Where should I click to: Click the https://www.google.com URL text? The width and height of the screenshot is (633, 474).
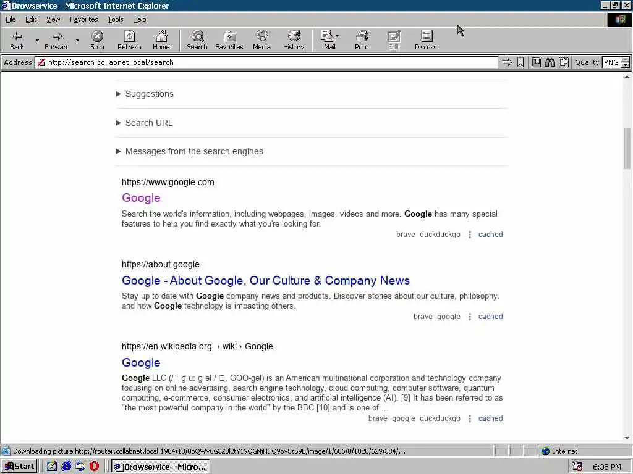tap(168, 182)
